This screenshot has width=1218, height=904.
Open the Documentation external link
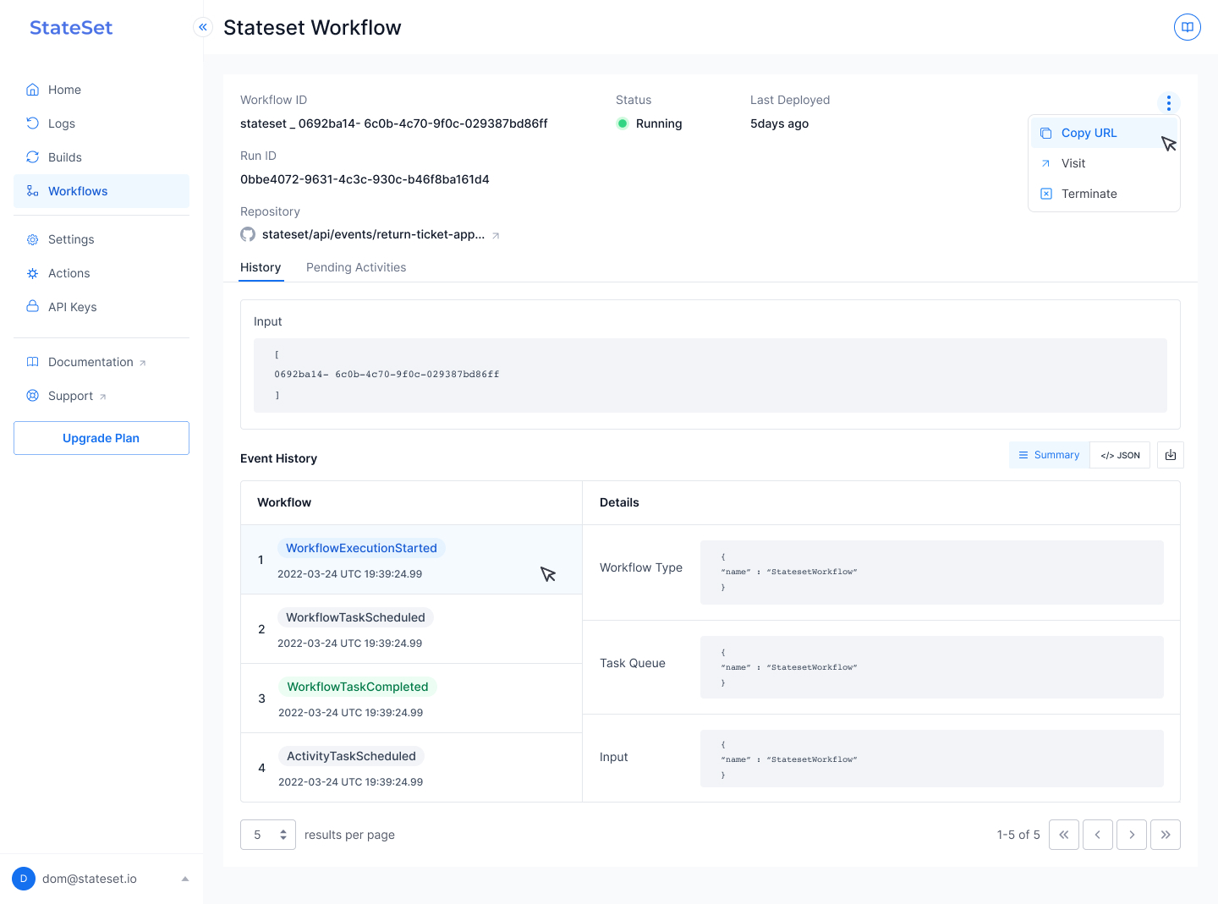pos(101,362)
